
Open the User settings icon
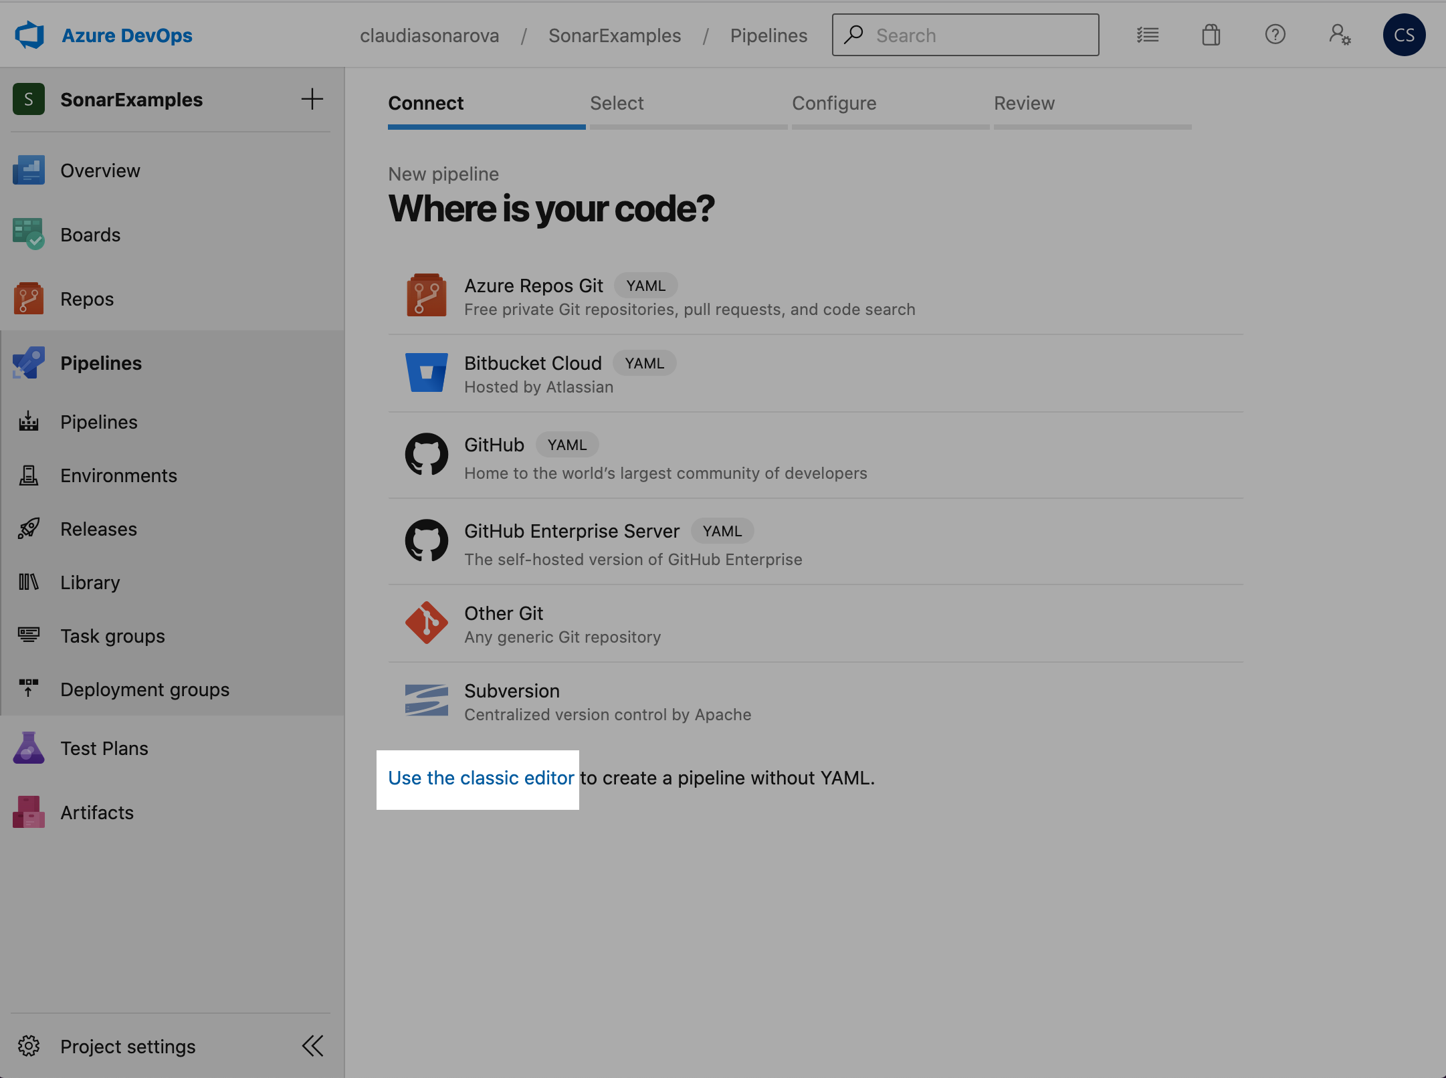[x=1340, y=35]
